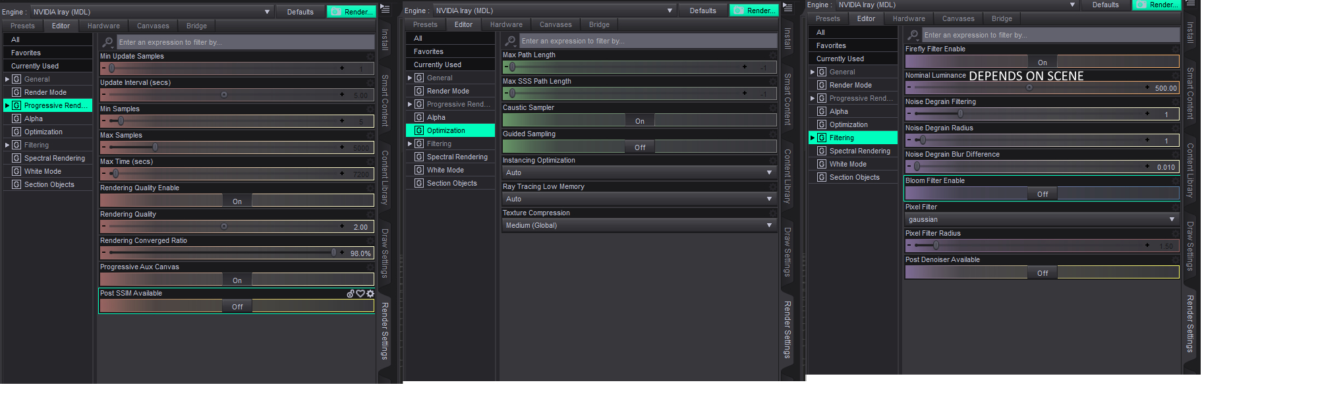Open the Texture Compression dropdown

click(639, 225)
